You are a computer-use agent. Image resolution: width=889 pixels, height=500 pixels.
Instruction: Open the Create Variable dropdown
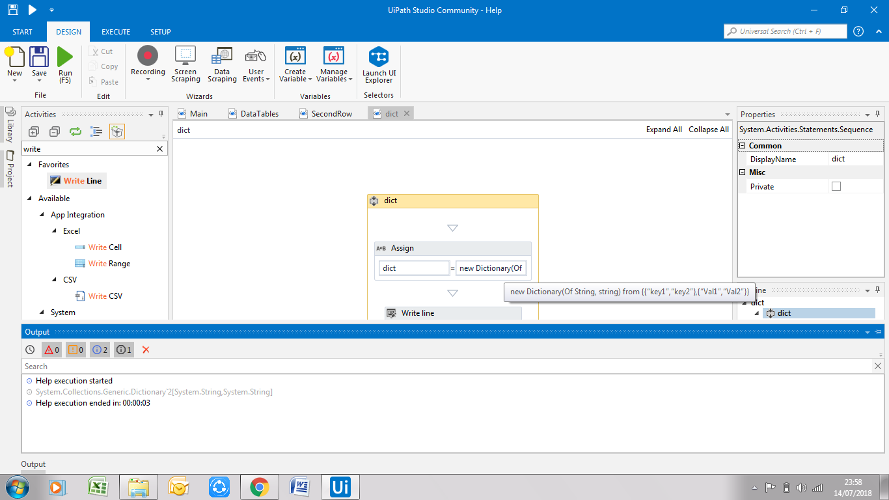point(295,64)
